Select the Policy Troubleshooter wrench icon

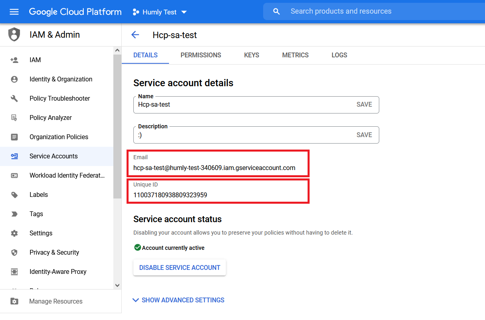click(x=15, y=98)
